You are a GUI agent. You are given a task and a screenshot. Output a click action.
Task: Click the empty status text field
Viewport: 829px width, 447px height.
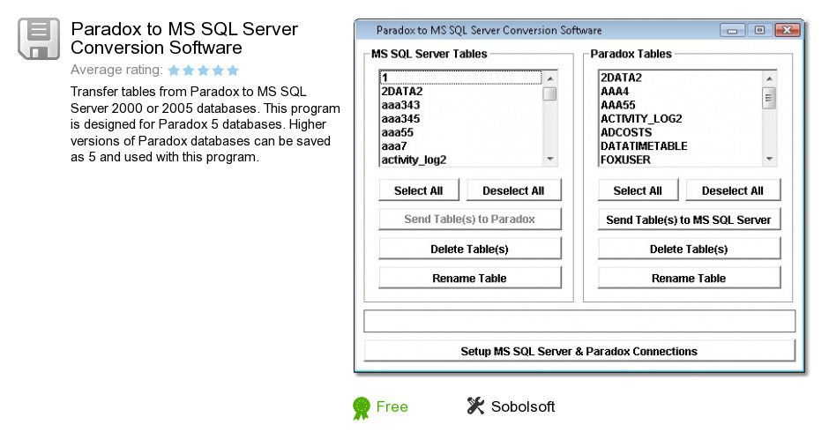[579, 321]
